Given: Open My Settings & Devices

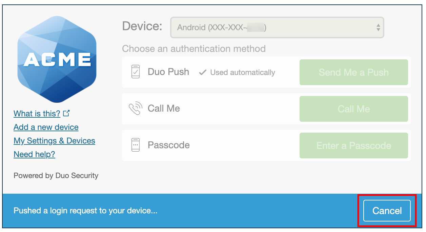Looking at the screenshot, I should [x=54, y=140].
